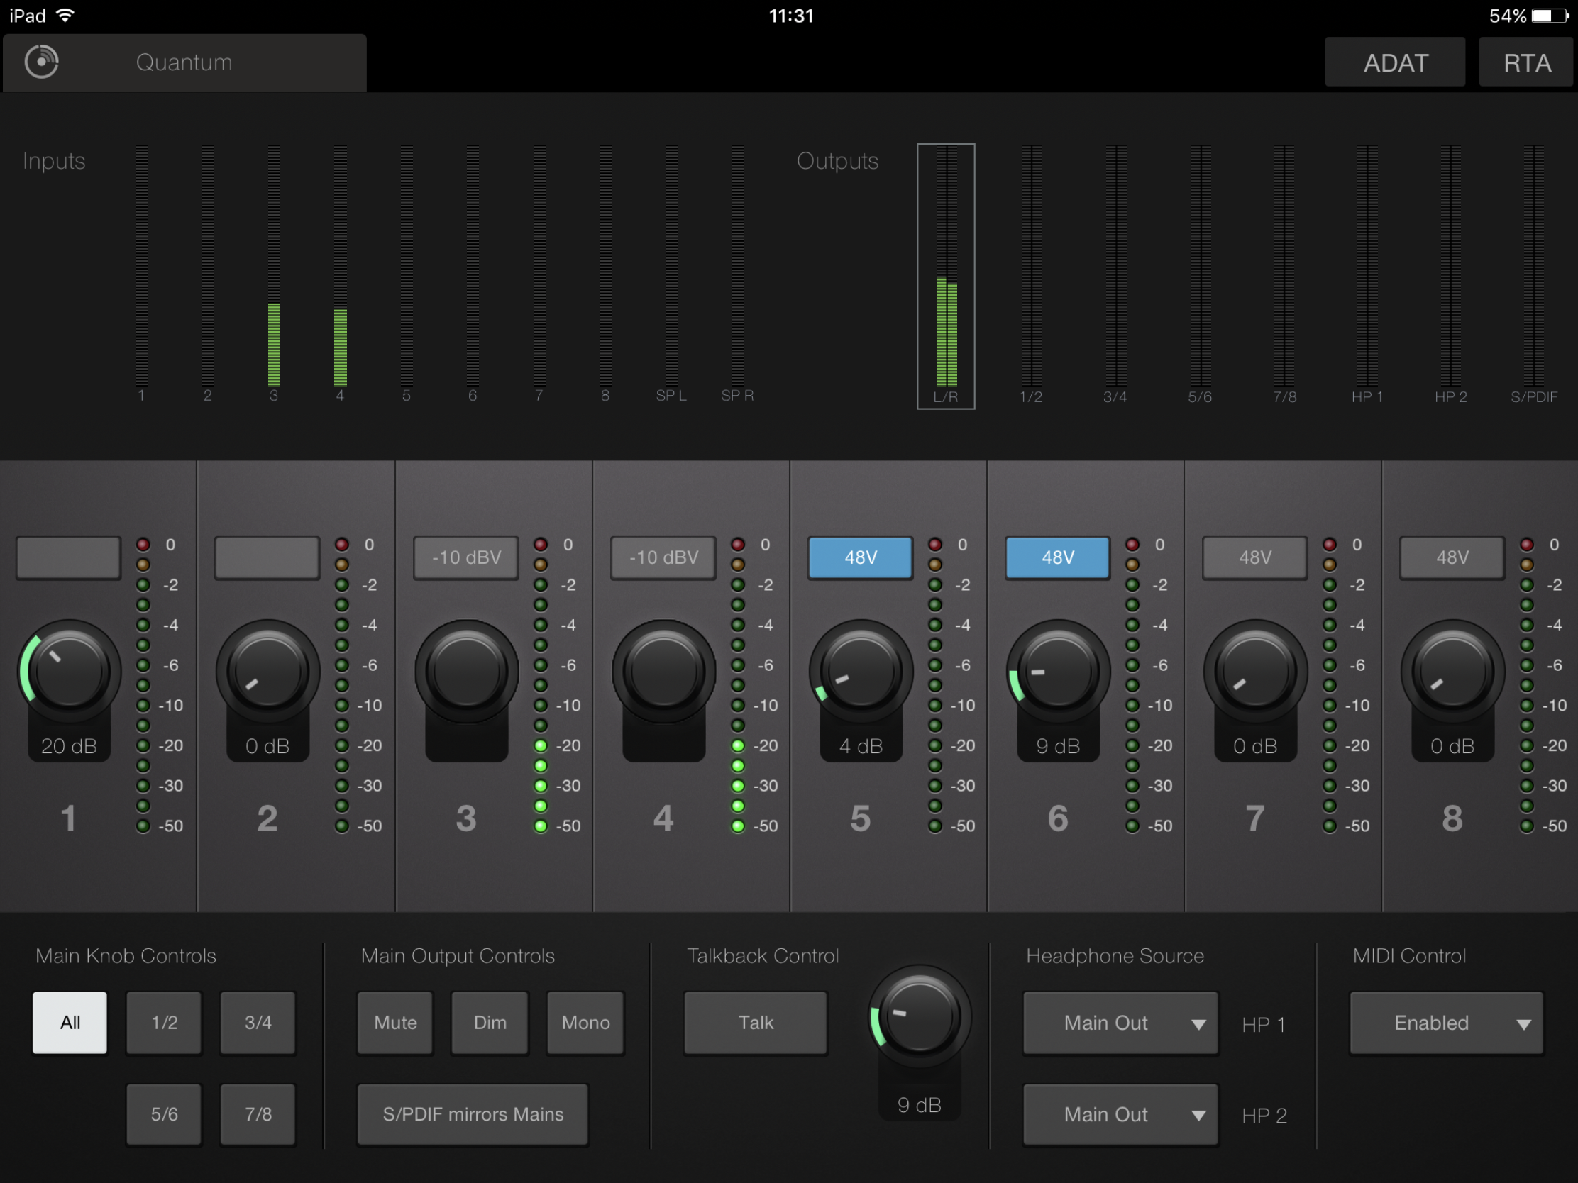
Task: Mute the main output
Action: (395, 1023)
